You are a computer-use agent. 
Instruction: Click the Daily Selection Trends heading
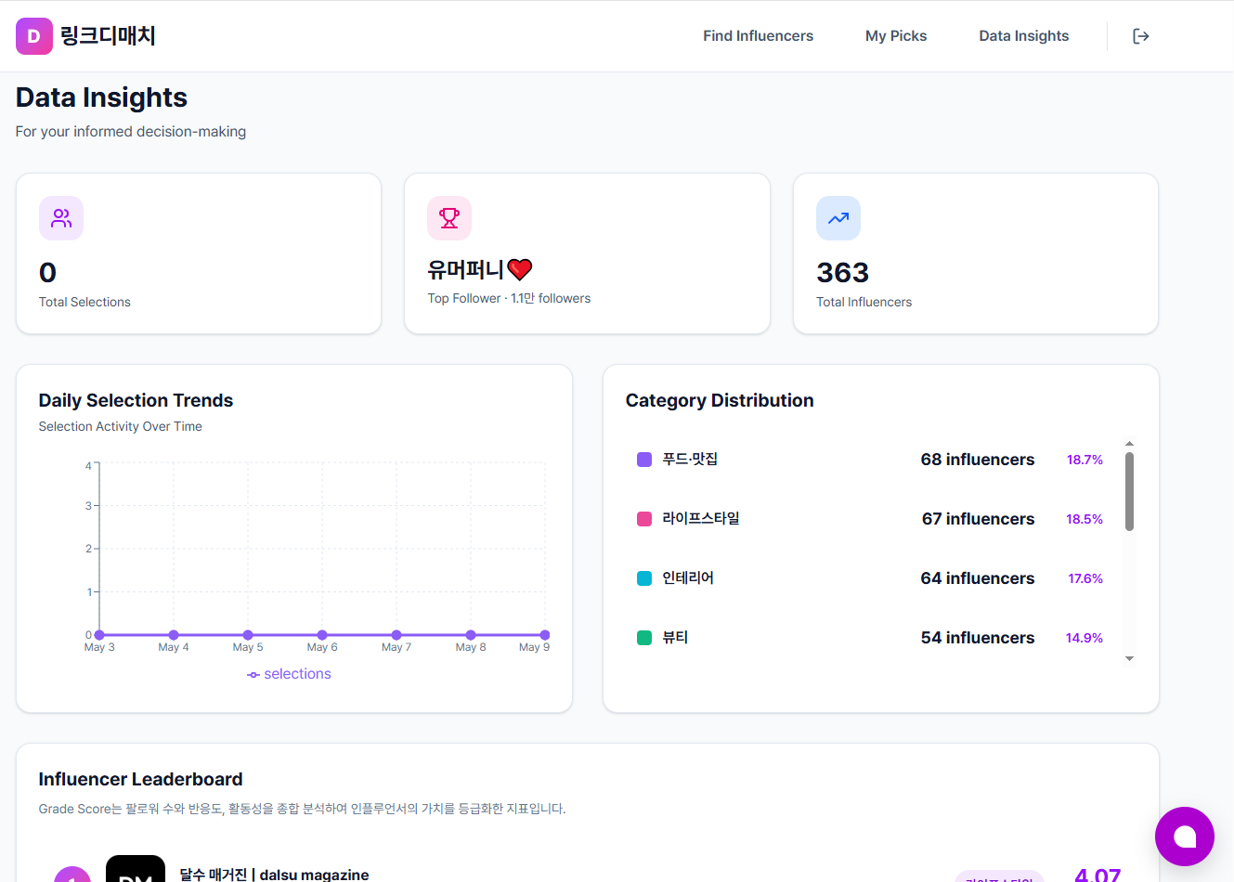point(136,400)
